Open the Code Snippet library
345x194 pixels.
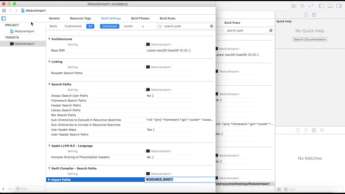point(306,130)
